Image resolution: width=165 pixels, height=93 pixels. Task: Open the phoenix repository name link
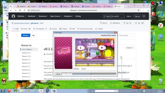pos(35,23)
